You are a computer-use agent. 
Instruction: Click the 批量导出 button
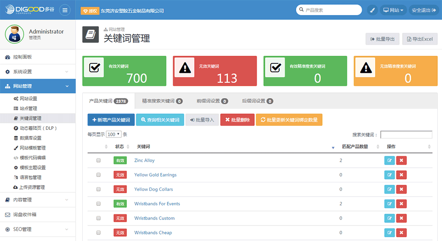pos(383,39)
